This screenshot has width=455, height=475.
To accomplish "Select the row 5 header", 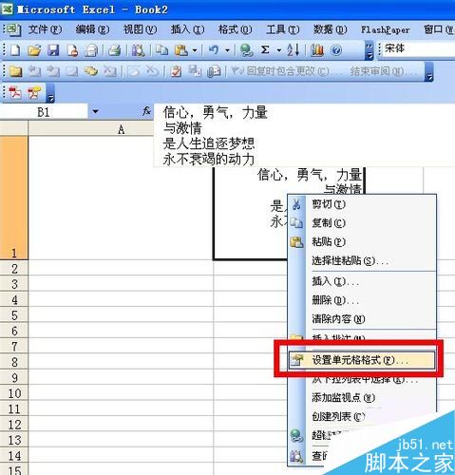I will point(14,314).
